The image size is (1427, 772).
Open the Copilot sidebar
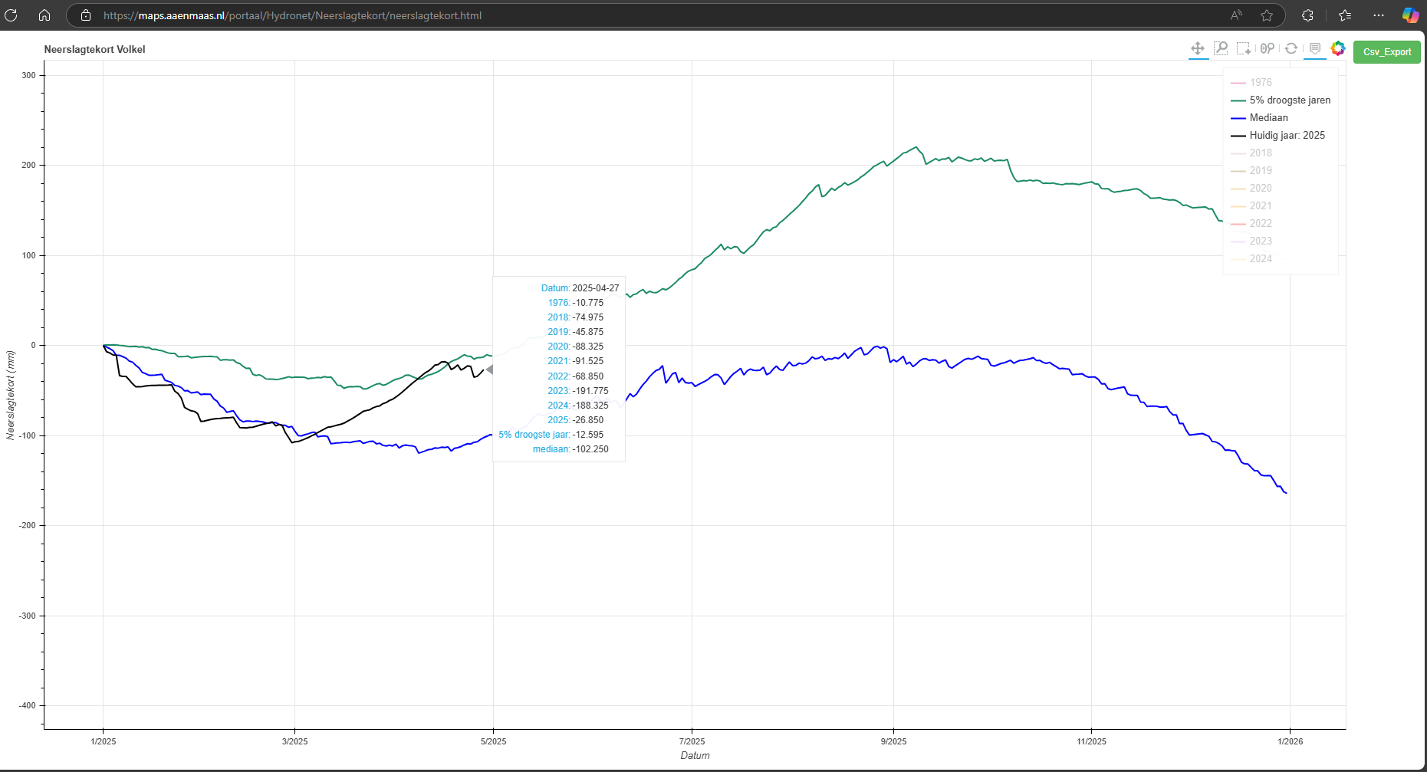coord(1410,15)
